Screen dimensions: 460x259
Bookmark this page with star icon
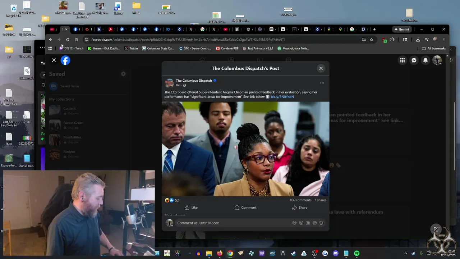coord(372,40)
